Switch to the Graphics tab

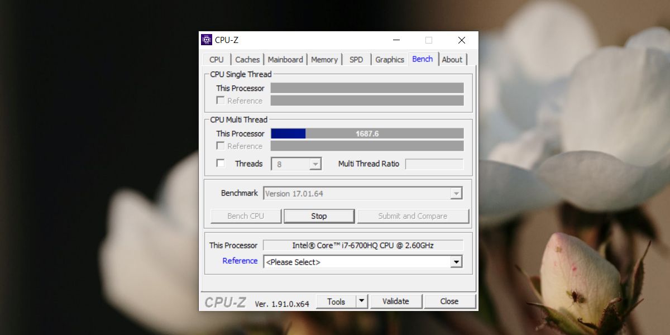click(390, 60)
